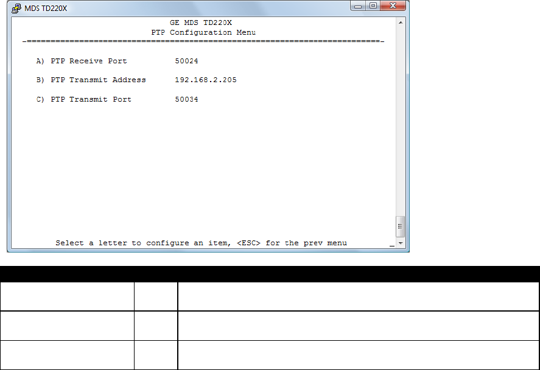Click the 'PTP Configuration Menu' heading
This screenshot has height=370, width=540.
point(203,32)
